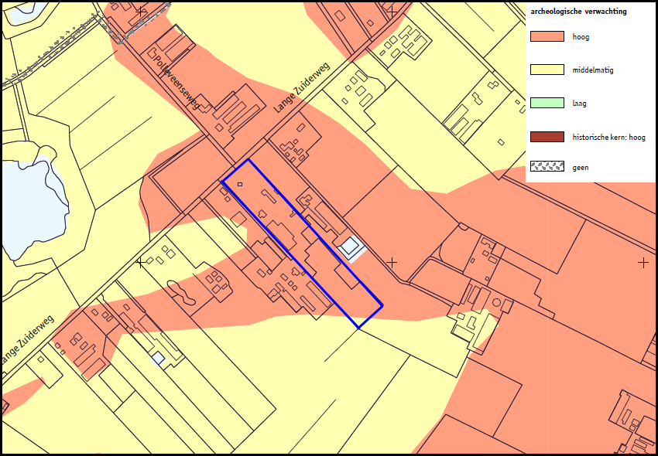Click the 'geen' dotted pattern swatch
This screenshot has height=456, width=658.
point(547,167)
